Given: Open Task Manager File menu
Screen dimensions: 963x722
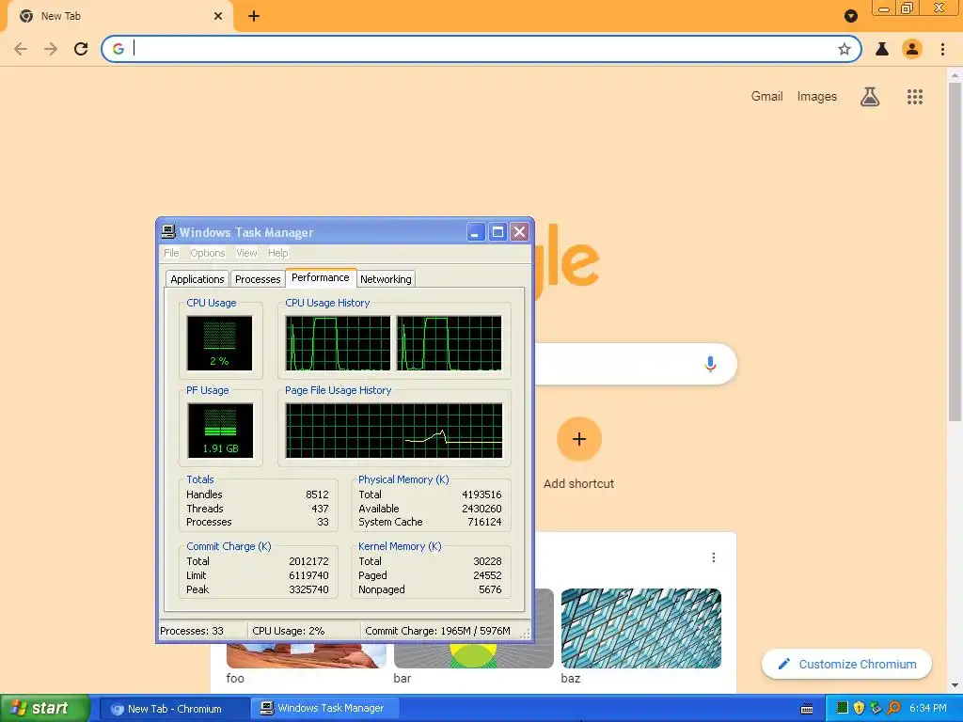Looking at the screenshot, I should pos(171,253).
